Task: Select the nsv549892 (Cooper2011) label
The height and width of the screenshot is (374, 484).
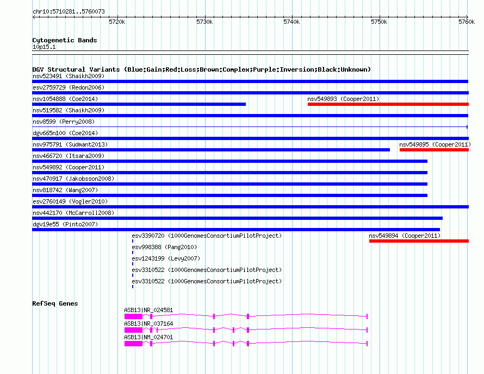Action: 69,167
